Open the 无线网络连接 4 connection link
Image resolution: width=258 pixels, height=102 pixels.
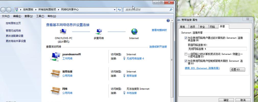tap(135, 58)
